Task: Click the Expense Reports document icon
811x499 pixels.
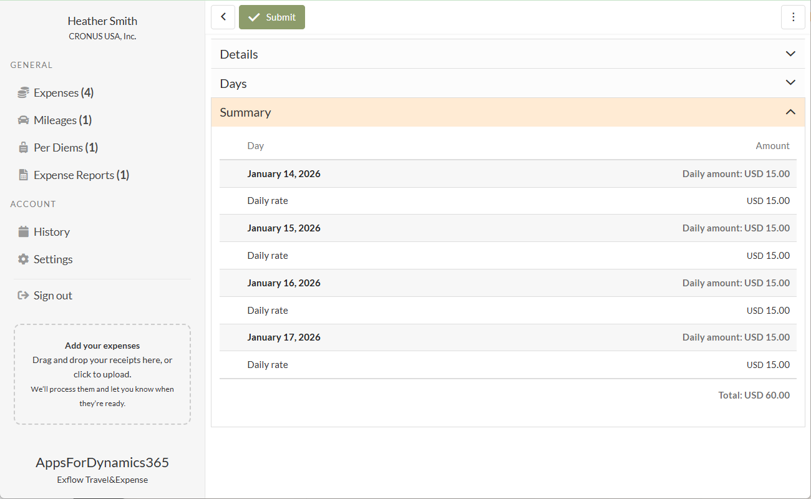Action: (24, 175)
